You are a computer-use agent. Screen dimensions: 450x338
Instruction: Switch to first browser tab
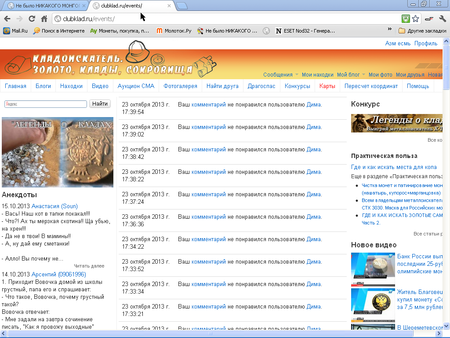click(47, 6)
